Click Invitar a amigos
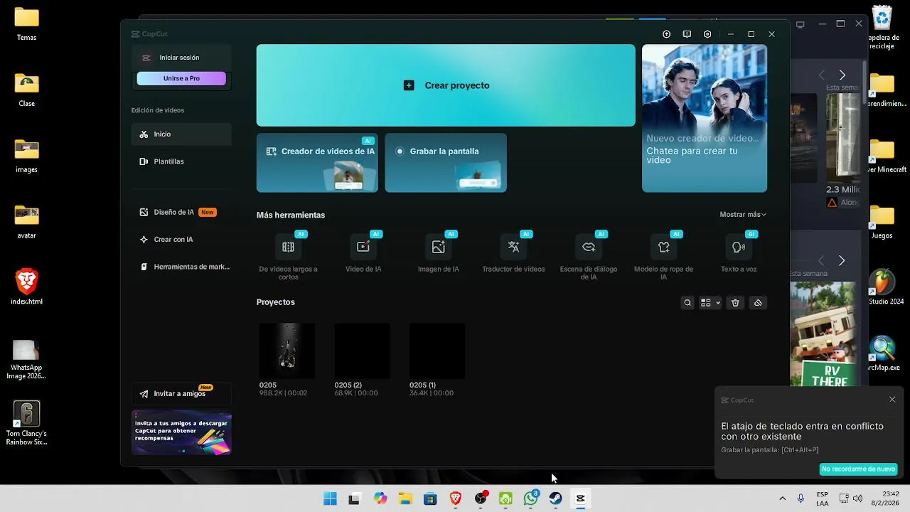 coord(181,393)
